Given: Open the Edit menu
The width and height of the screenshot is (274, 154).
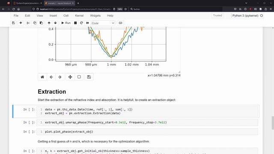Looking at the screenshot, I should (x=27, y=15).
